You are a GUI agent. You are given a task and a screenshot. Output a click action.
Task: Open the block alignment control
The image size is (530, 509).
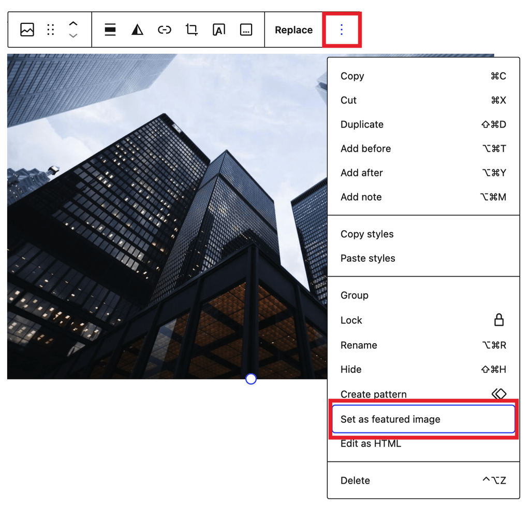110,30
